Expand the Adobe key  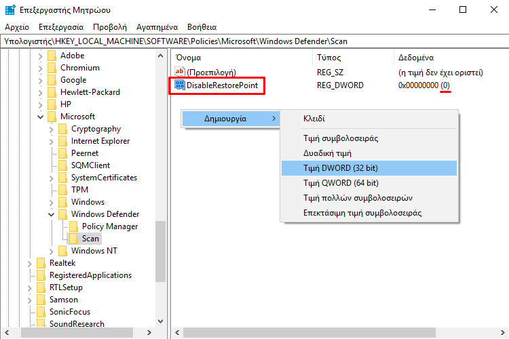coord(40,56)
